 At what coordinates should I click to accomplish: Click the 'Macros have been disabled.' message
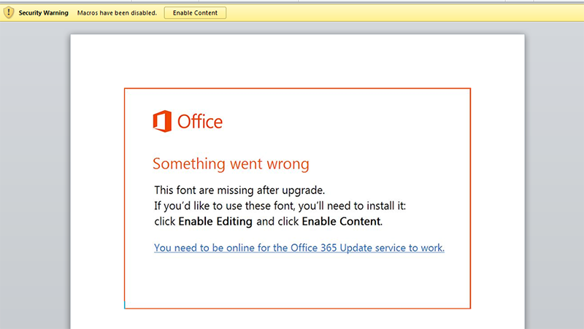(117, 13)
